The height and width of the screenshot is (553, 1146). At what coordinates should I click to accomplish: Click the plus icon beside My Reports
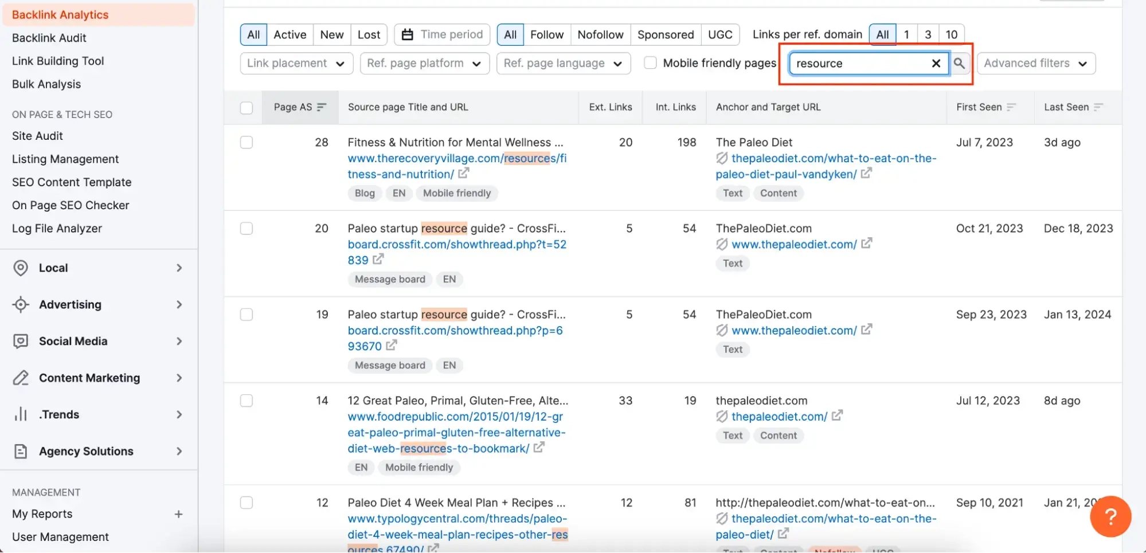click(x=178, y=514)
